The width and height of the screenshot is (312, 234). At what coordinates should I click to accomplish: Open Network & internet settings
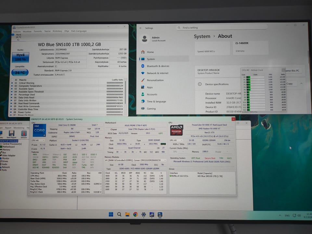[x=157, y=73]
